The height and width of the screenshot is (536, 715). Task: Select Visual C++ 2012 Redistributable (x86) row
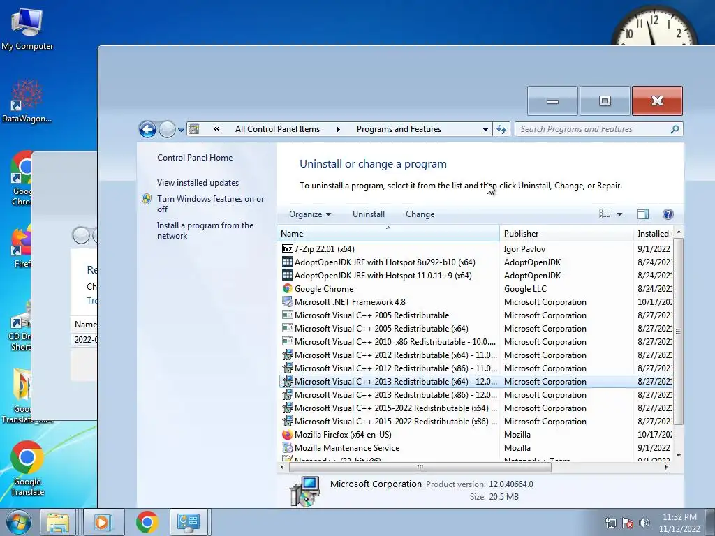[476, 368]
